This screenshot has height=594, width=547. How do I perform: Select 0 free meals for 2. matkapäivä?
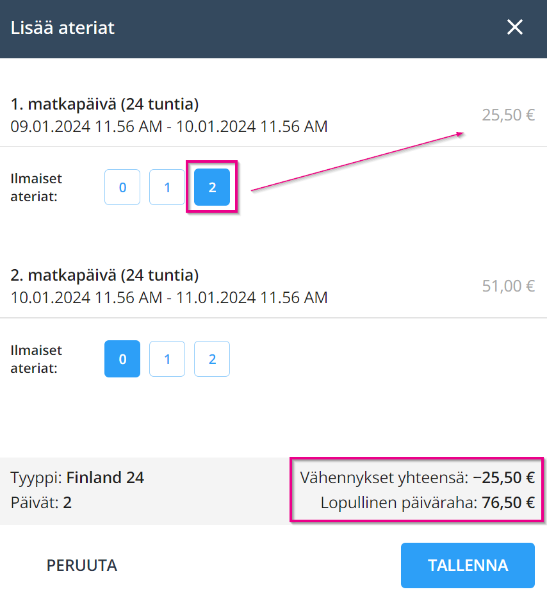122,359
